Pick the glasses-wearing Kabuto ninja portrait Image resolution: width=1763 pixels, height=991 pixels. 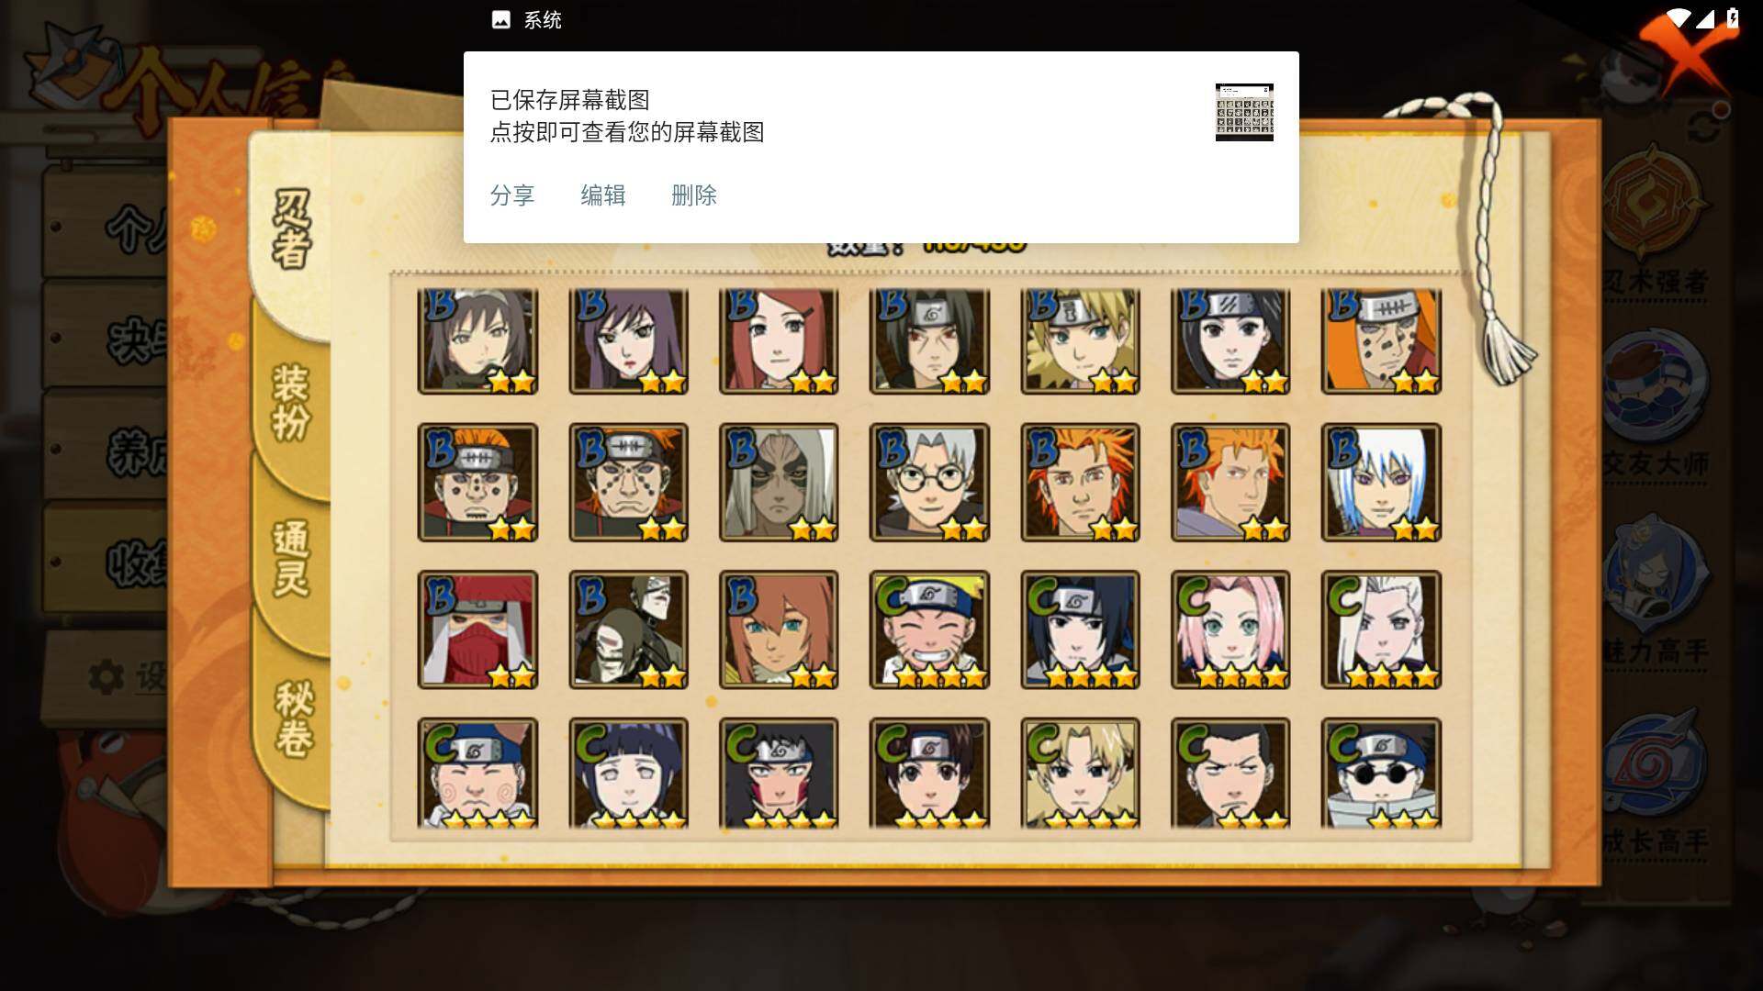point(929,483)
